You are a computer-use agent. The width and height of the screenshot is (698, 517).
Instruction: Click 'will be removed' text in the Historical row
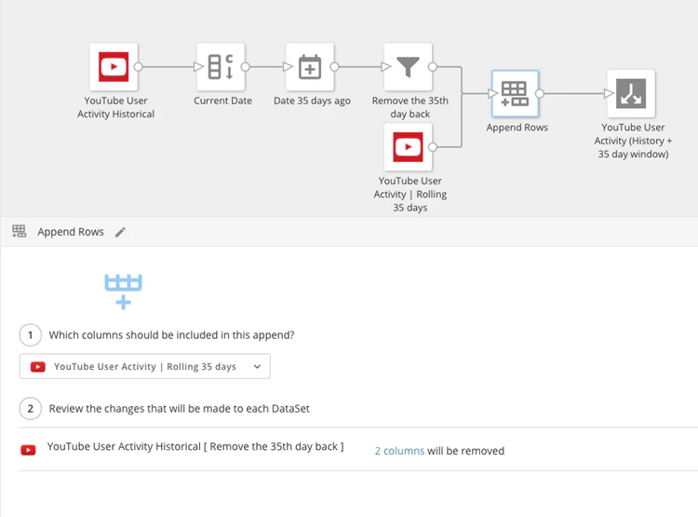pos(465,451)
